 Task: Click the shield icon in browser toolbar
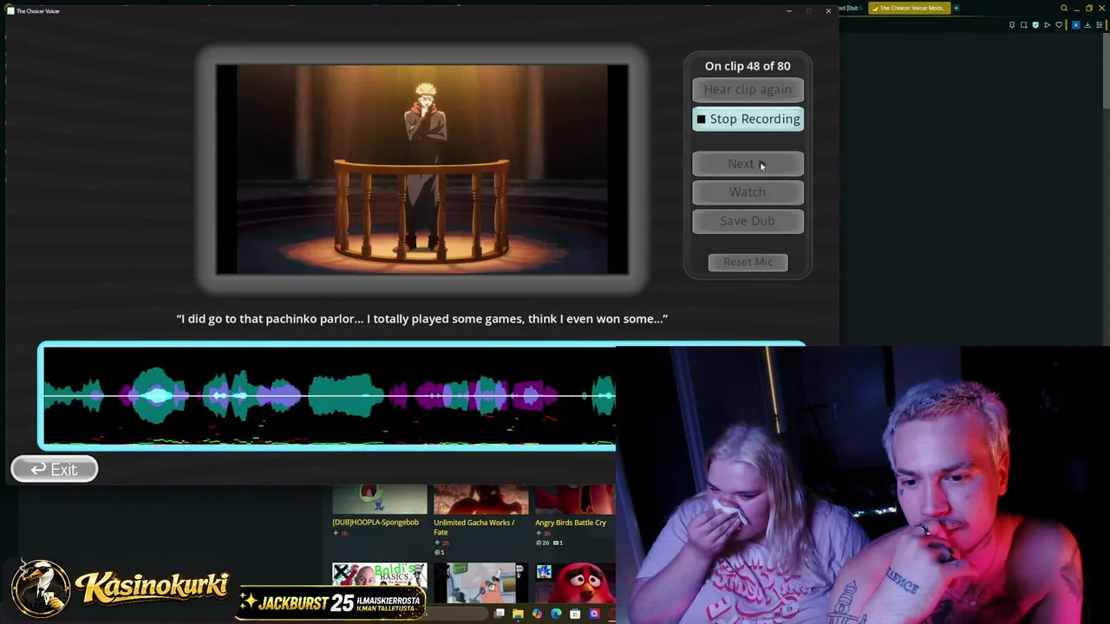(1035, 25)
